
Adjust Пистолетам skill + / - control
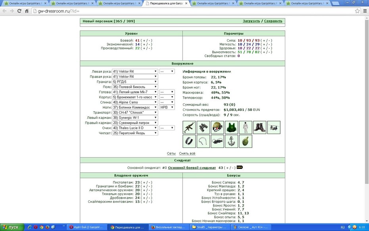(x=146, y=182)
